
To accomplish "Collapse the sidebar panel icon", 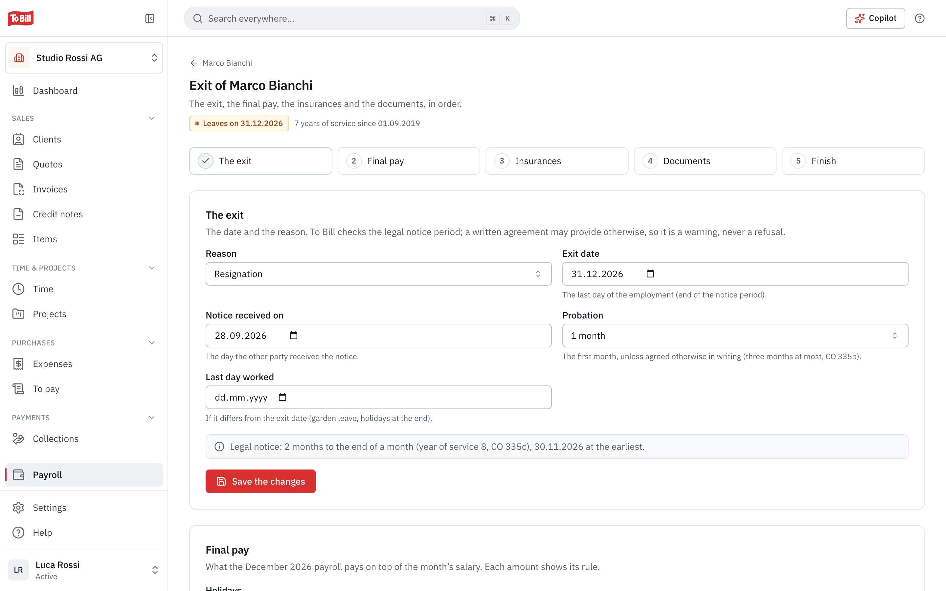I will (x=150, y=18).
